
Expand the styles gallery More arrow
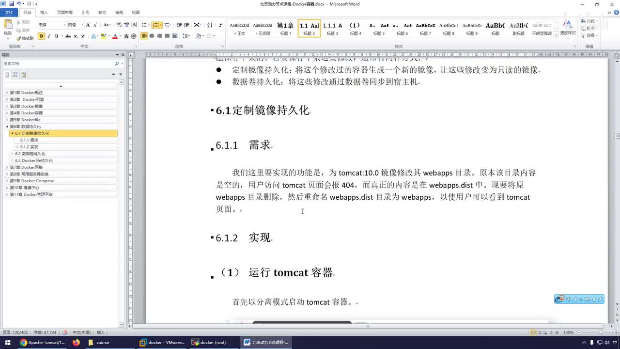coord(556,34)
